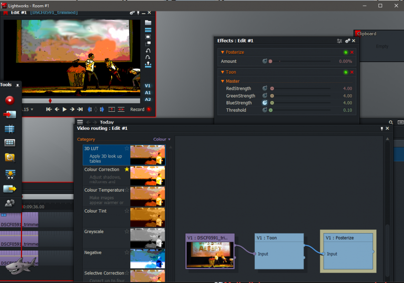Select the V1 : Posterize routing node
This screenshot has height=283, width=404.
348,251
